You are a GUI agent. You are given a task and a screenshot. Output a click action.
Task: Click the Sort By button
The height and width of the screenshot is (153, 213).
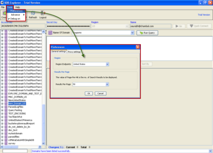pyautogui.click(x=146, y=64)
